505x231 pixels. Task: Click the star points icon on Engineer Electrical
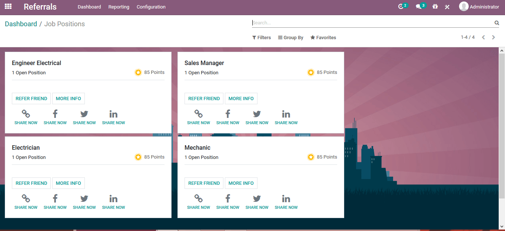point(138,72)
